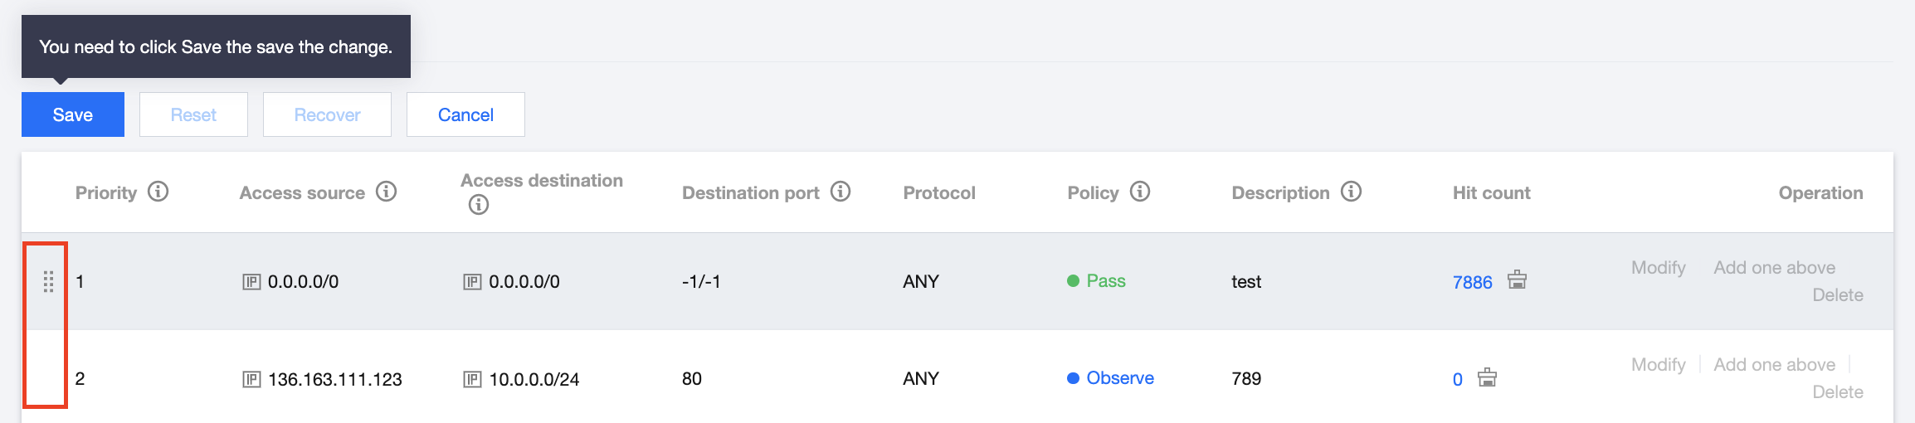Modify the rule with description test
This screenshot has height=423, width=1915.
1658,268
